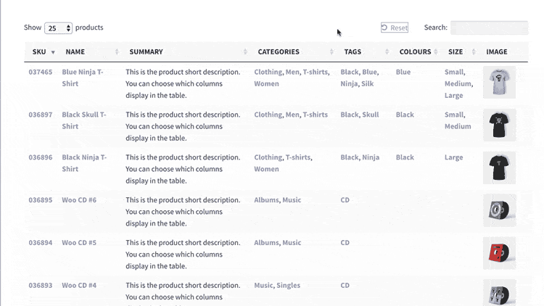The image size is (544, 306).
Task: Open SKU 036896 link
Action: (40, 157)
